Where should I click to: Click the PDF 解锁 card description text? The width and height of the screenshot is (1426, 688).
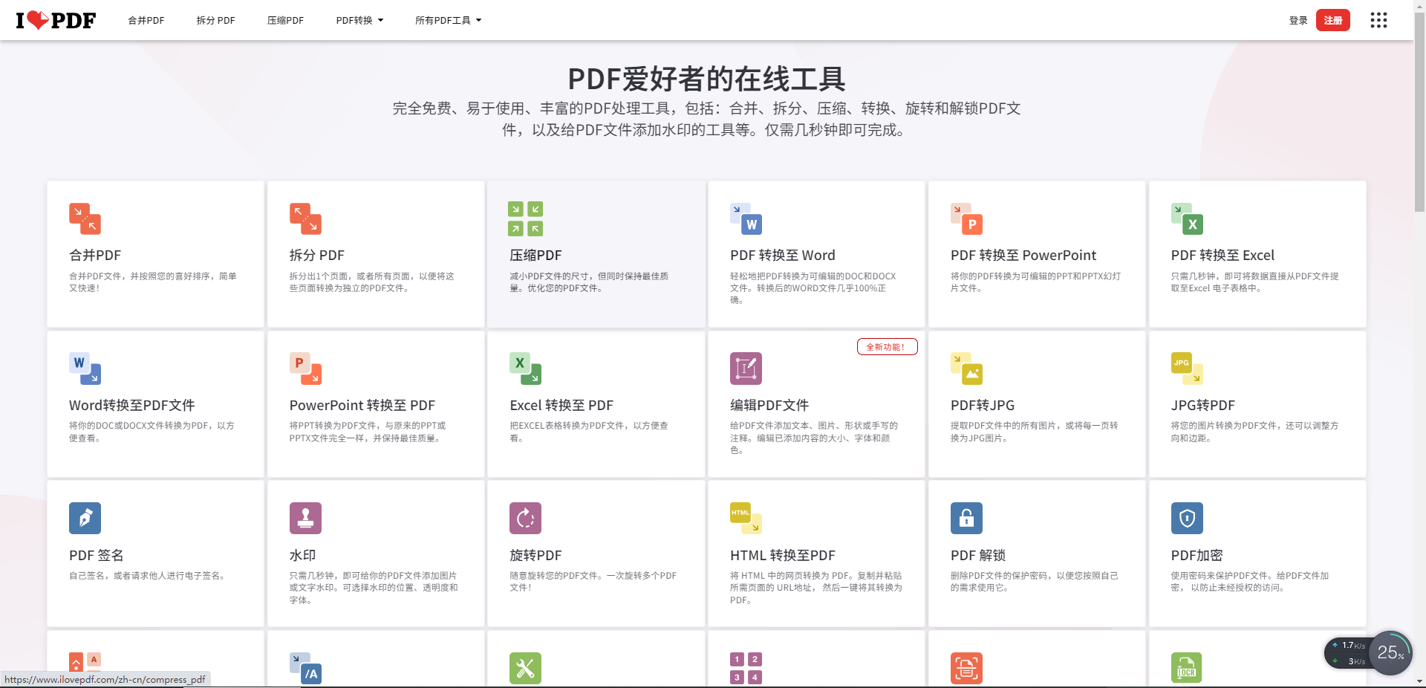coord(1035,581)
